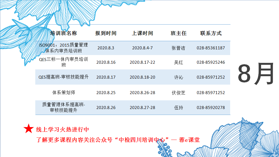Click the 班主任 column header
This screenshot has width=279, height=157.
pyautogui.click(x=179, y=33)
